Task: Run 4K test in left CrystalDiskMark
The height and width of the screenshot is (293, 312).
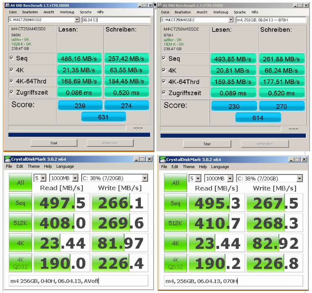Action: [20, 243]
